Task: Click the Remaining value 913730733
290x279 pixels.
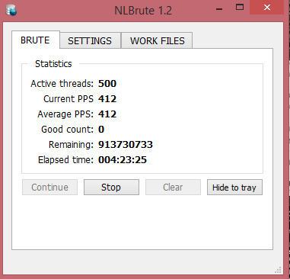Action: [x=126, y=145]
